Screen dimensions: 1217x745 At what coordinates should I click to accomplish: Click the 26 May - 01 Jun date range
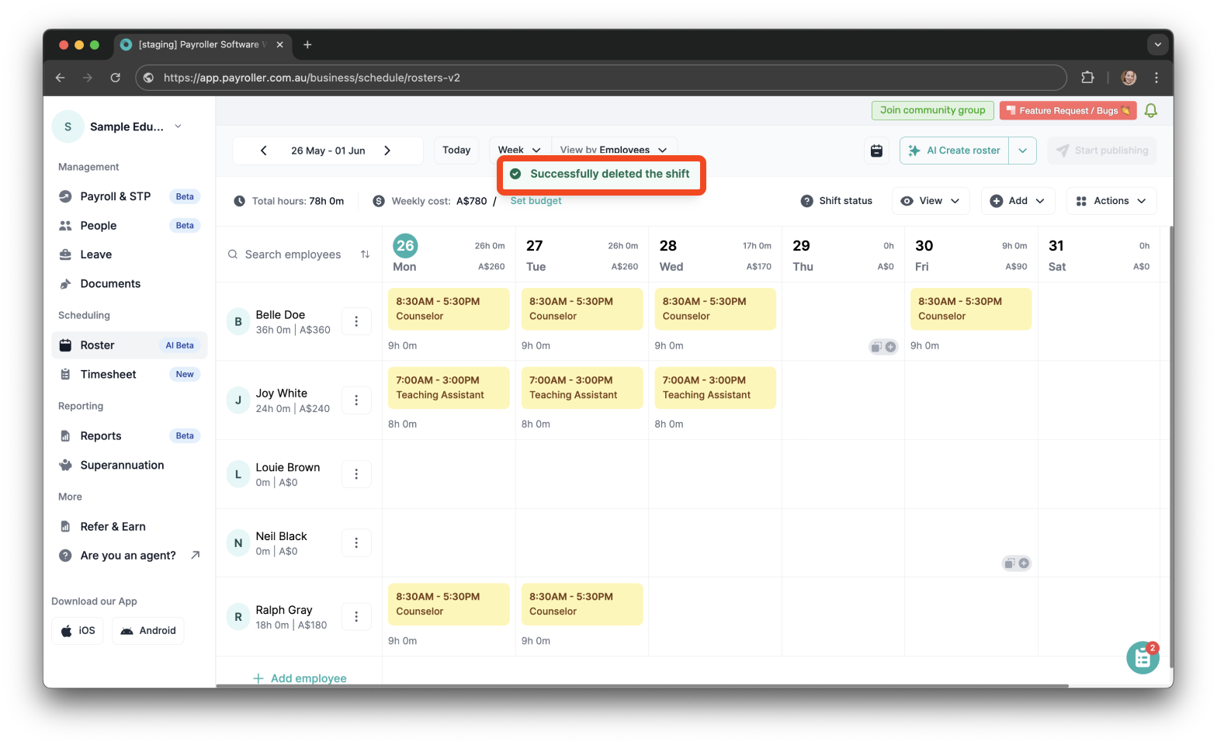pyautogui.click(x=328, y=151)
